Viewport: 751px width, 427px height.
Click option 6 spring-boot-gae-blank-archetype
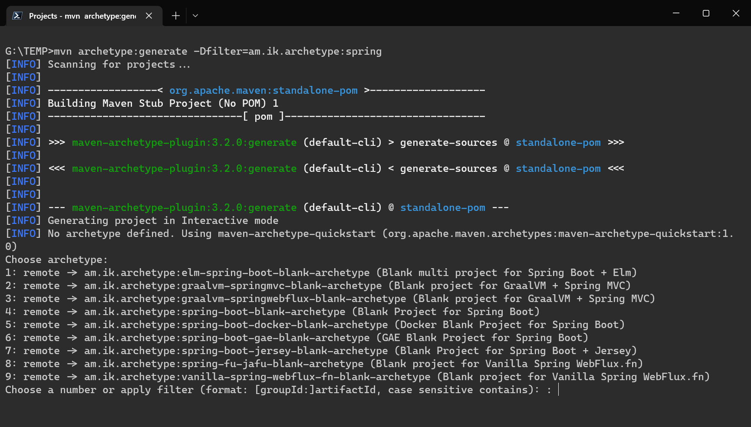(296, 338)
